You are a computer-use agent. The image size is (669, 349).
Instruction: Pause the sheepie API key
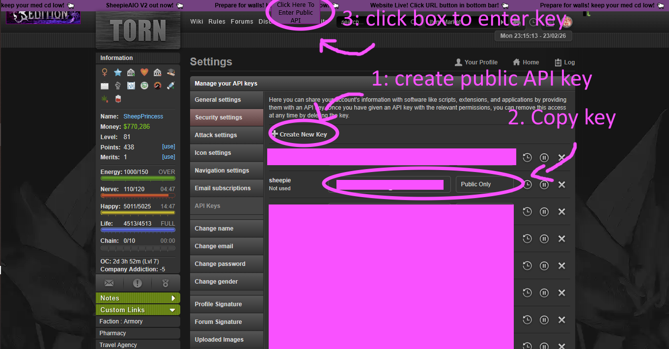pyautogui.click(x=544, y=184)
